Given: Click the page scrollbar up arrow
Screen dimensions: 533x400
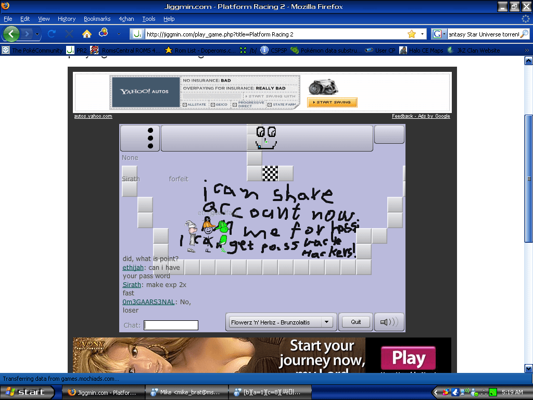Looking at the screenshot, I should pyautogui.click(x=529, y=60).
